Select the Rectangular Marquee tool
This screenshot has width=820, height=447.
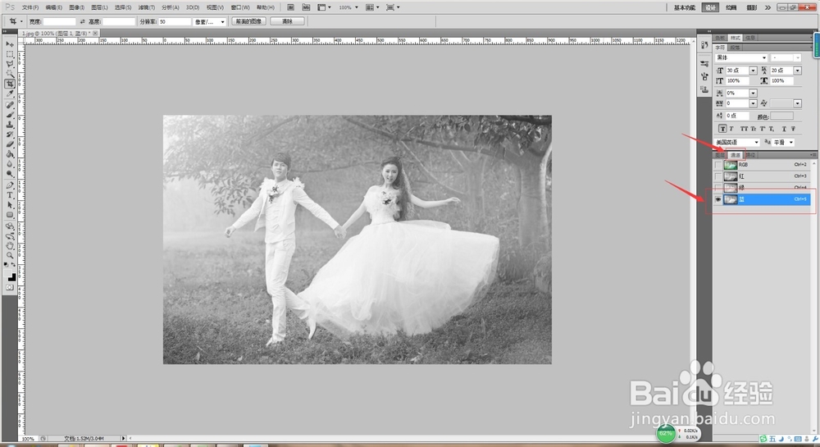pyautogui.click(x=10, y=54)
